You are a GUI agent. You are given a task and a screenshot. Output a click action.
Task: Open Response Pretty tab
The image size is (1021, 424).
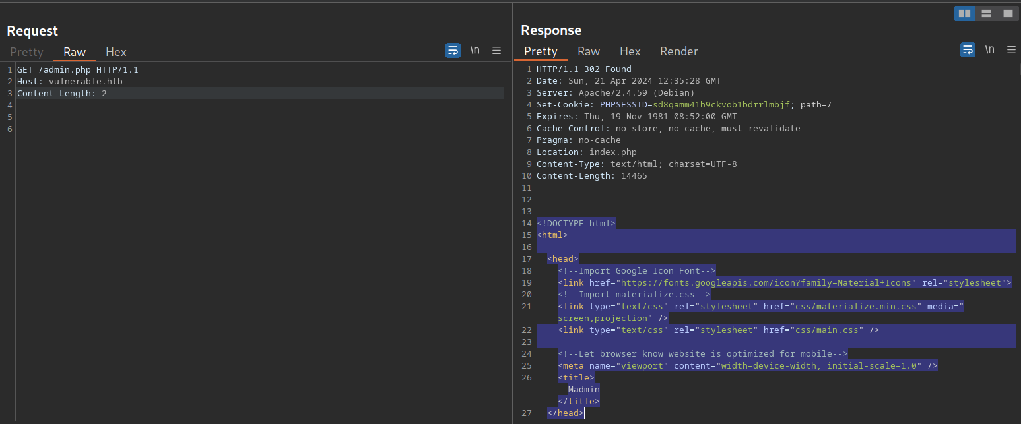coord(541,51)
